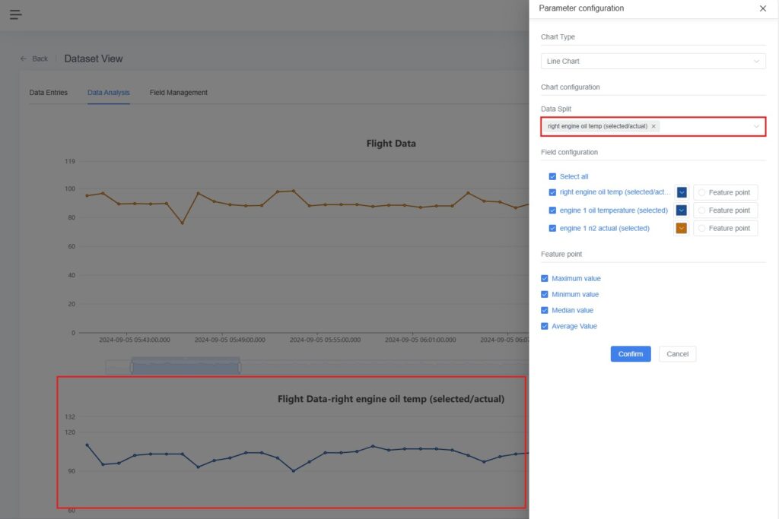The image size is (779, 519).
Task: Close the Parameter configuration panel
Action: click(763, 8)
